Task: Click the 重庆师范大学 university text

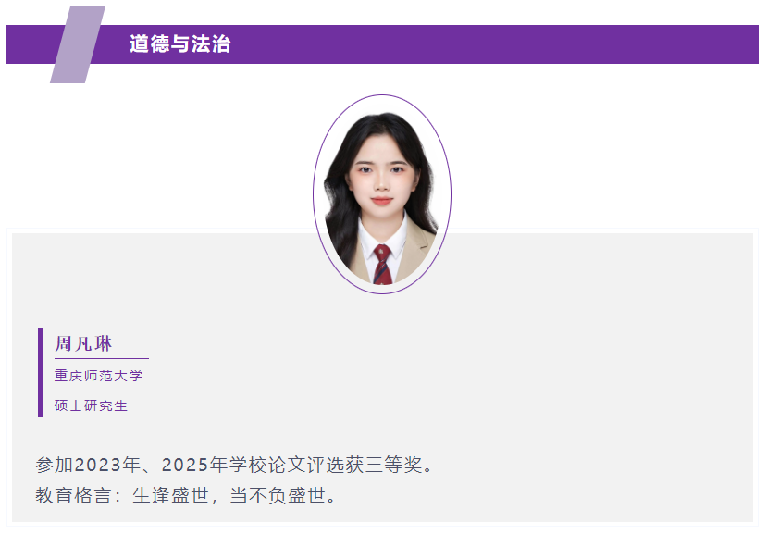Action: click(x=98, y=376)
